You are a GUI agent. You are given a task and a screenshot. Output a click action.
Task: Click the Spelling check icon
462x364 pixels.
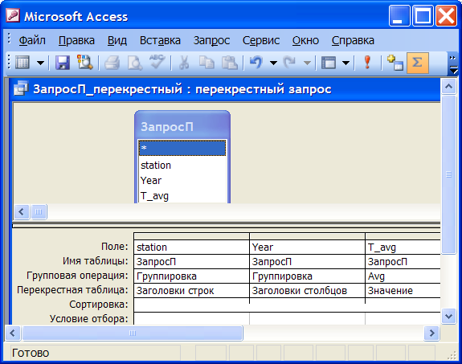click(157, 62)
